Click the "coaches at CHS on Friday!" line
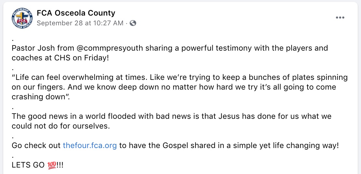Screen dimensions: 361x174 [60, 58]
